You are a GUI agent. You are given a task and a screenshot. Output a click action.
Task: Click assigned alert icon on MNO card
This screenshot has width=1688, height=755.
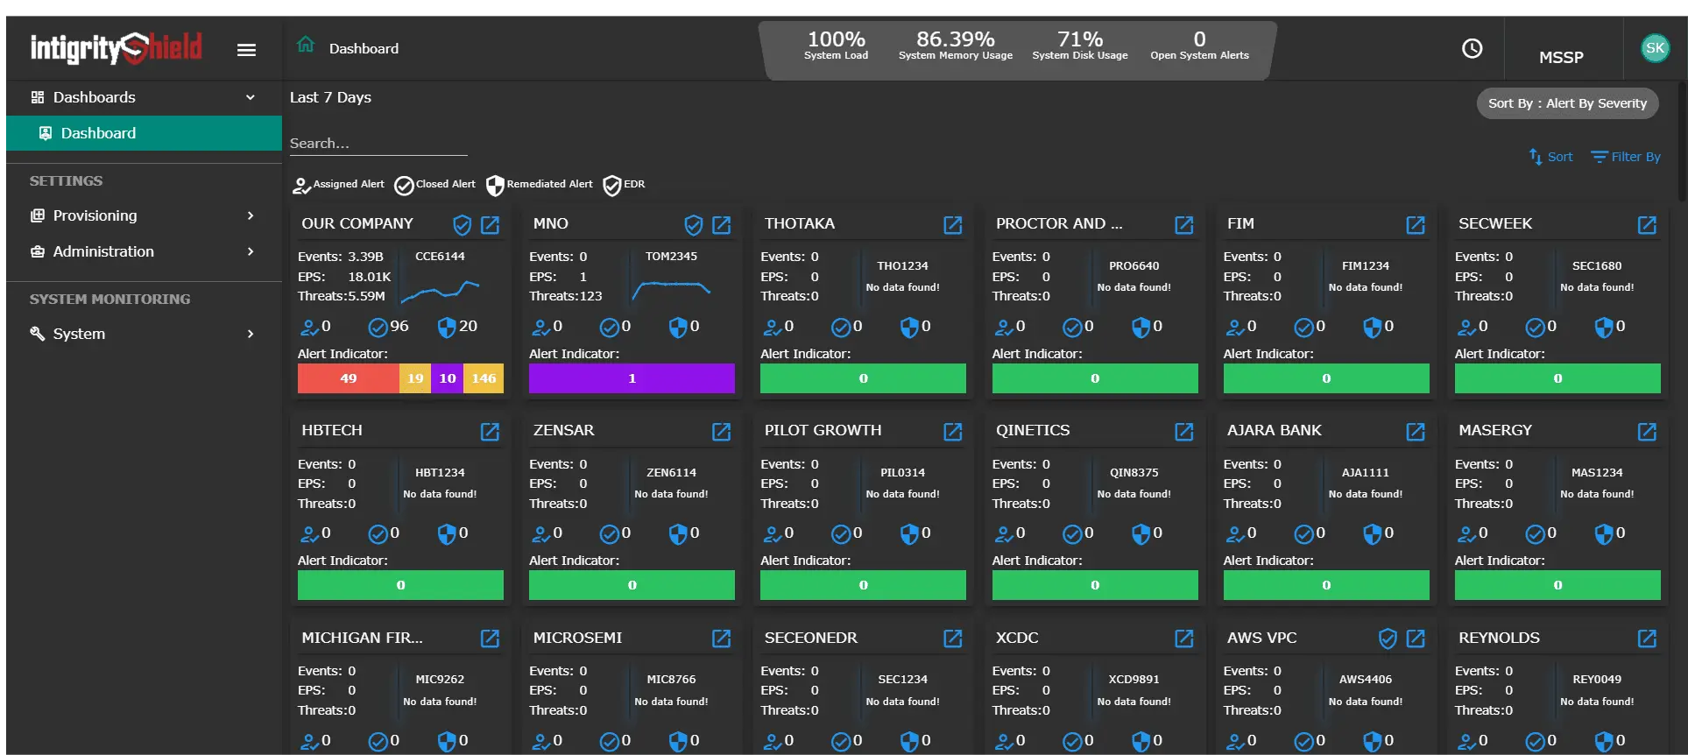540,328
